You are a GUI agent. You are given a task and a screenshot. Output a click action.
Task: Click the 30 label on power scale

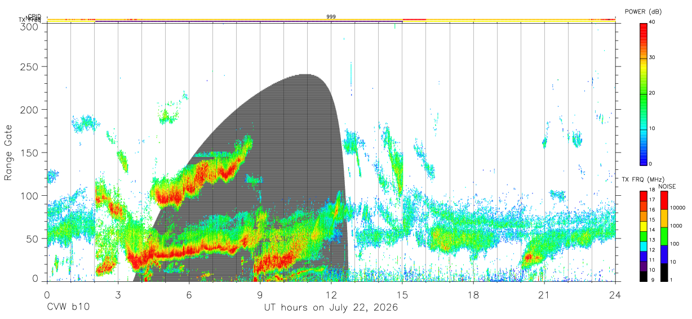point(652,57)
